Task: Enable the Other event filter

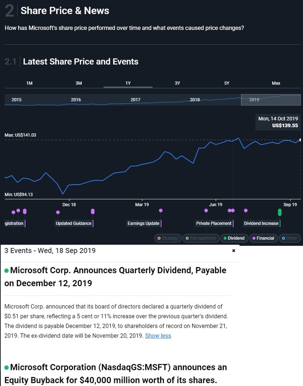Action: (289, 238)
